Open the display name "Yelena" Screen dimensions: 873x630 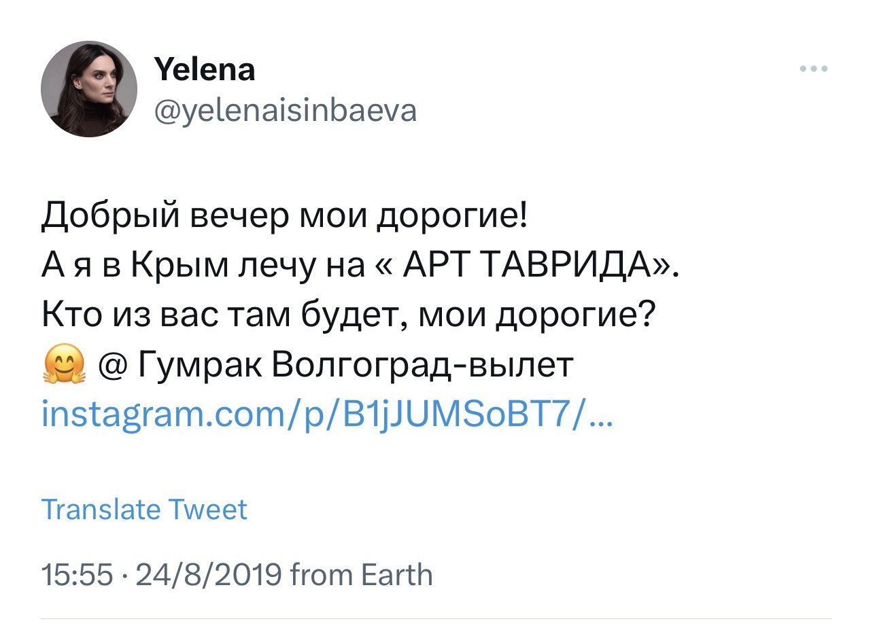[205, 69]
